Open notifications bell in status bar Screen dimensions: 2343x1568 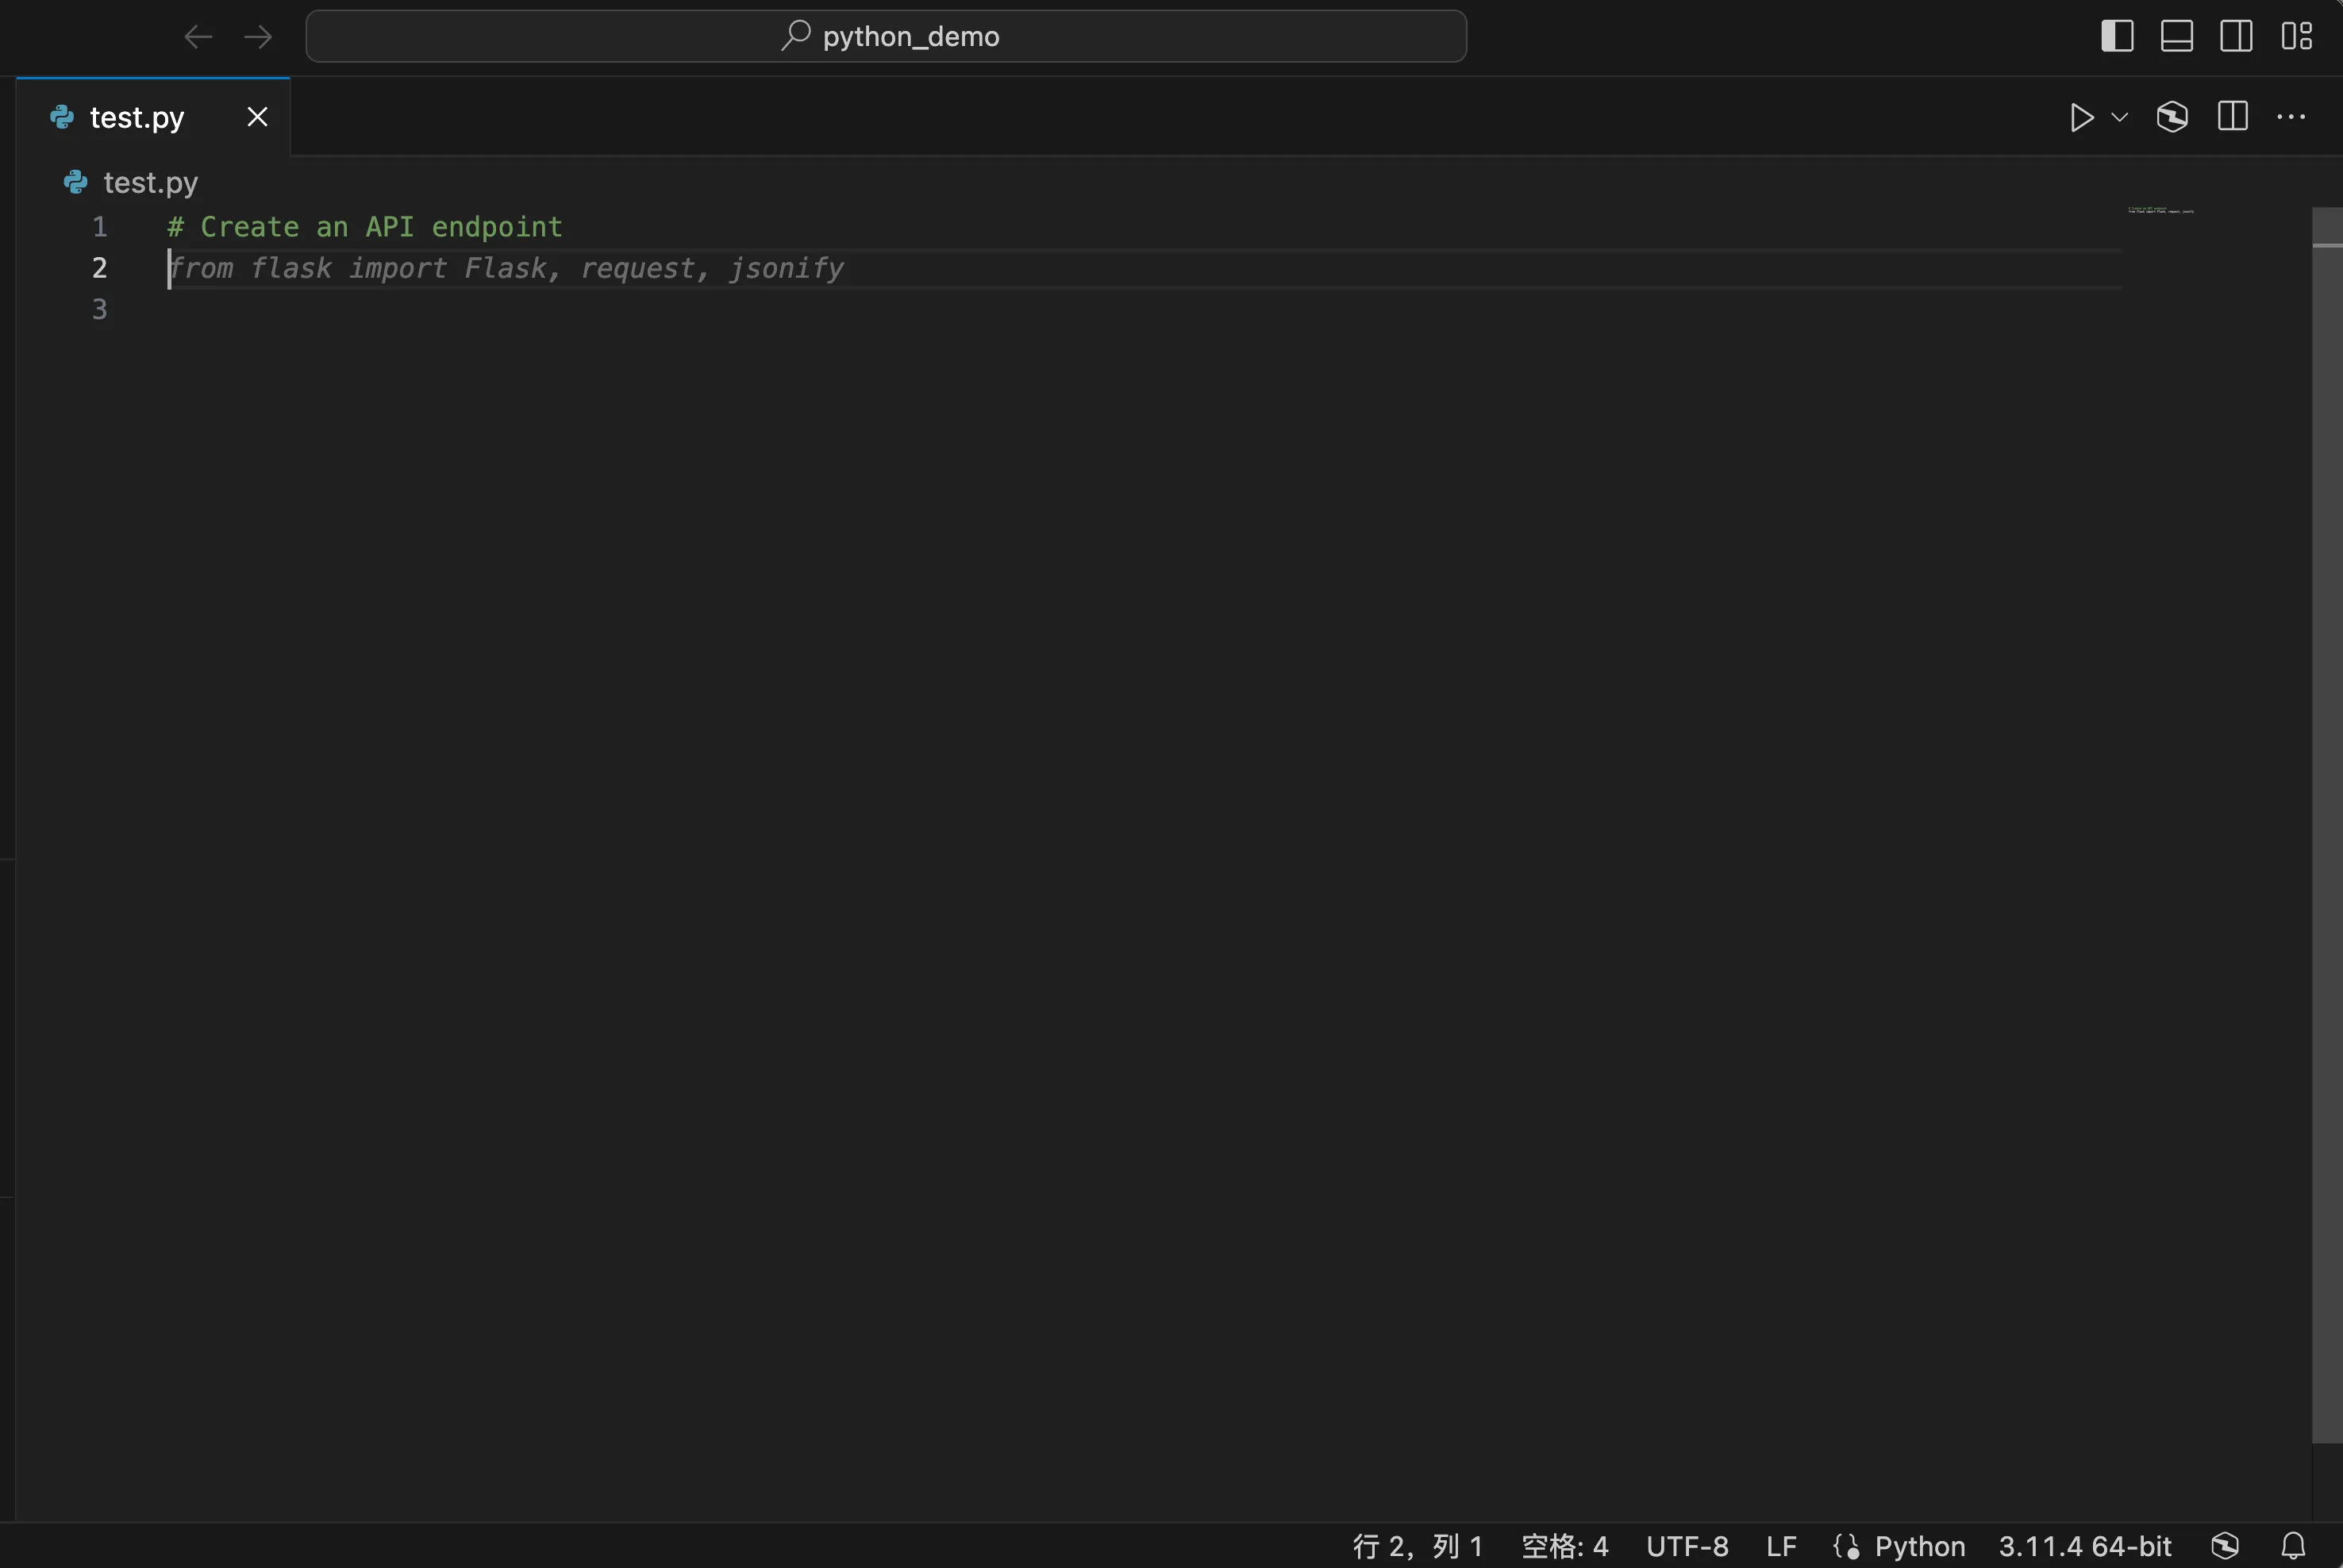(2293, 1546)
